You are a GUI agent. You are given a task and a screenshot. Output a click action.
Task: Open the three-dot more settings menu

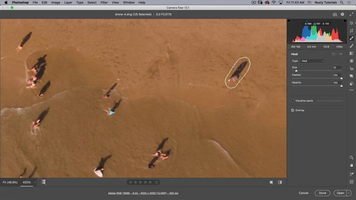(351, 90)
